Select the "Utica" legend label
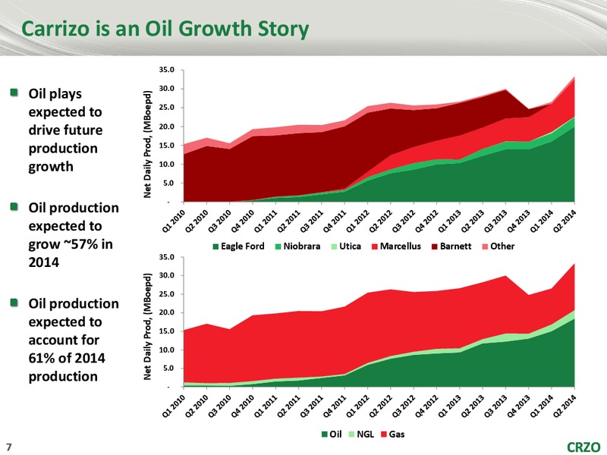607x455 pixels. pyautogui.click(x=351, y=246)
